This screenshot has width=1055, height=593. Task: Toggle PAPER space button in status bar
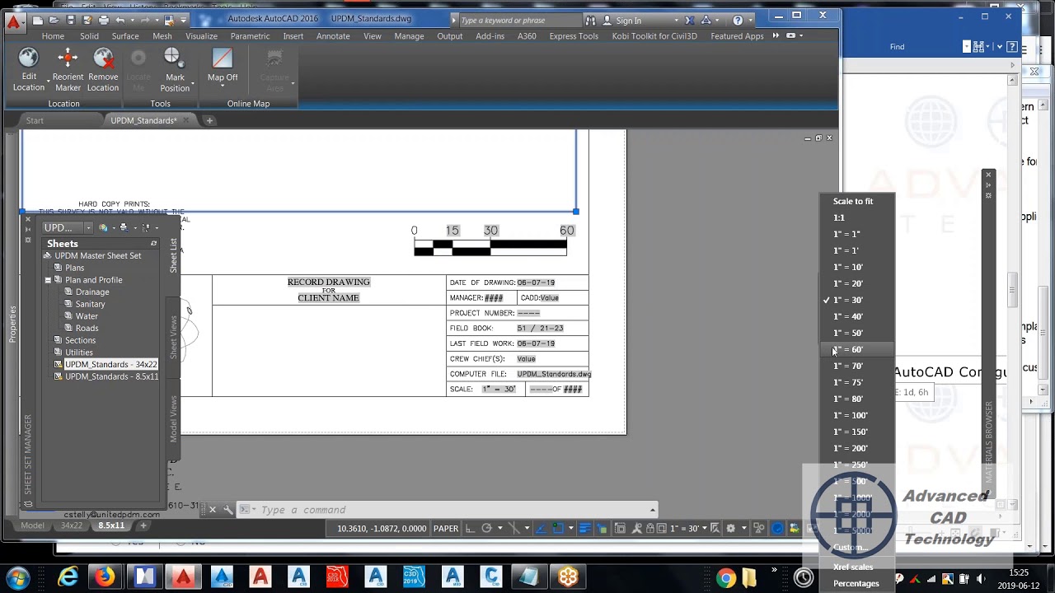tap(446, 528)
